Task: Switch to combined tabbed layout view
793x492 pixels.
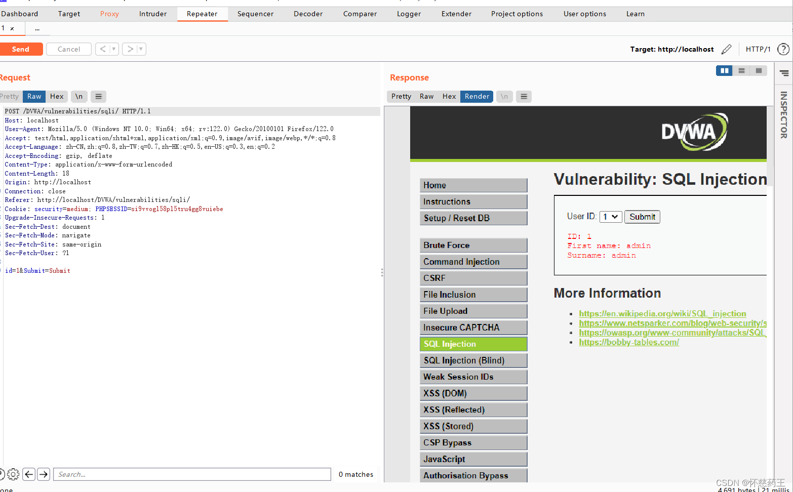Action: [759, 71]
